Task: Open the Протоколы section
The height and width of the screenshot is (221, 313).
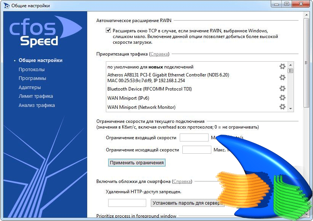Action: [x=32, y=69]
